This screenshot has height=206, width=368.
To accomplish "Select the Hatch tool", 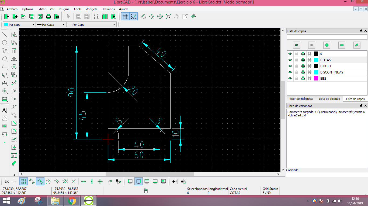I will [5, 118].
